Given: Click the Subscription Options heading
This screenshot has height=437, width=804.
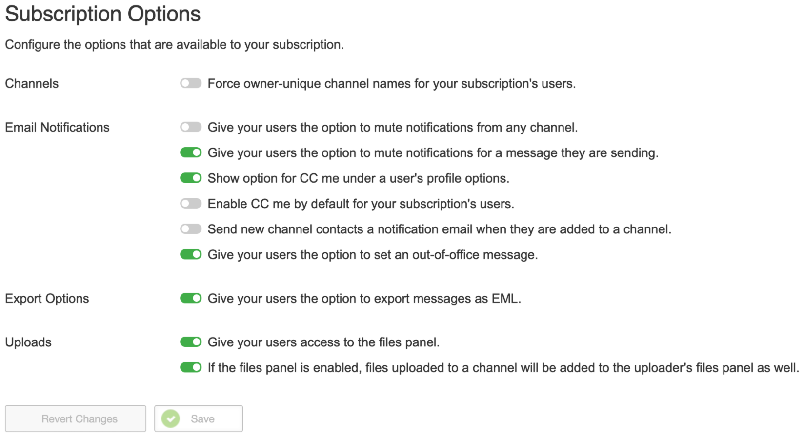Looking at the screenshot, I should [103, 14].
